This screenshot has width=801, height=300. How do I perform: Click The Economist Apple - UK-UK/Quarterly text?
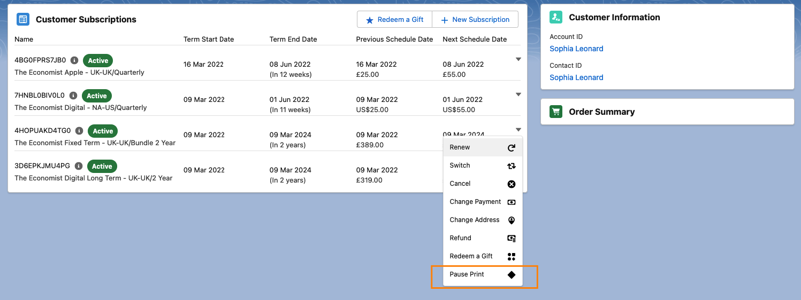[79, 72]
